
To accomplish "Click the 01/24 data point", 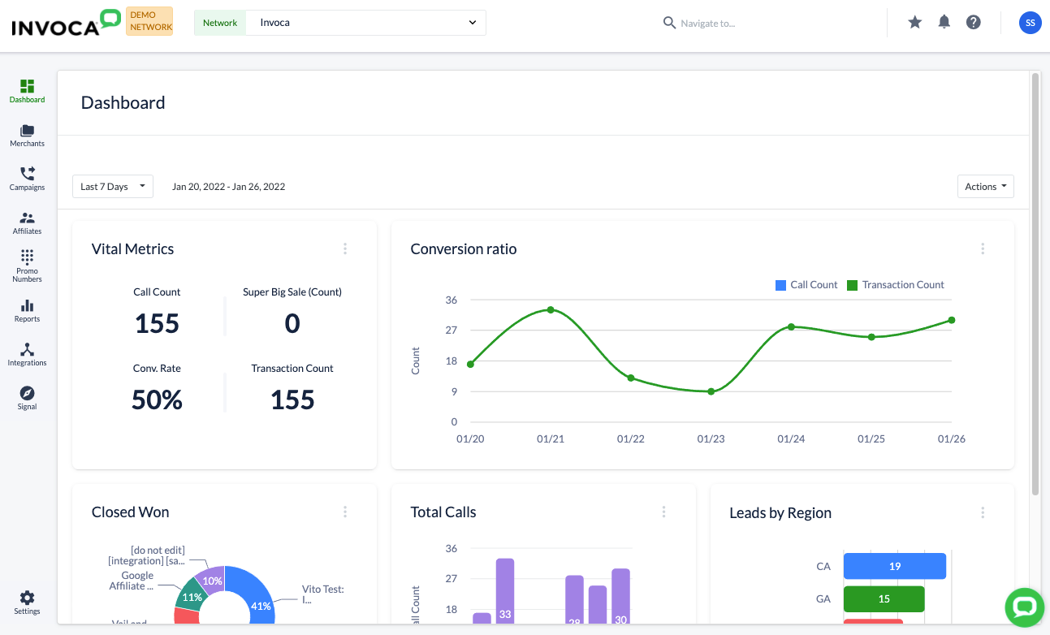I will point(791,326).
